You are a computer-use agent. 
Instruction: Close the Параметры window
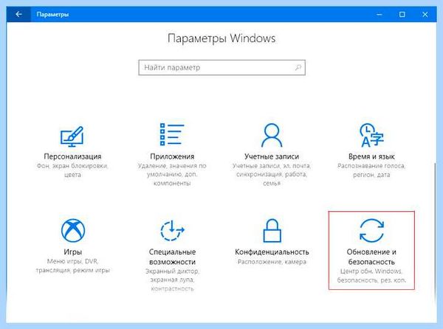click(x=425, y=14)
